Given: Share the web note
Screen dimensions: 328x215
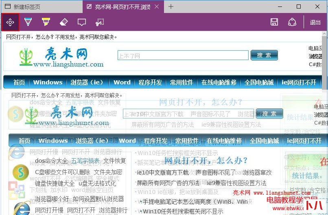Looking at the screenshot, I should (x=292, y=22).
